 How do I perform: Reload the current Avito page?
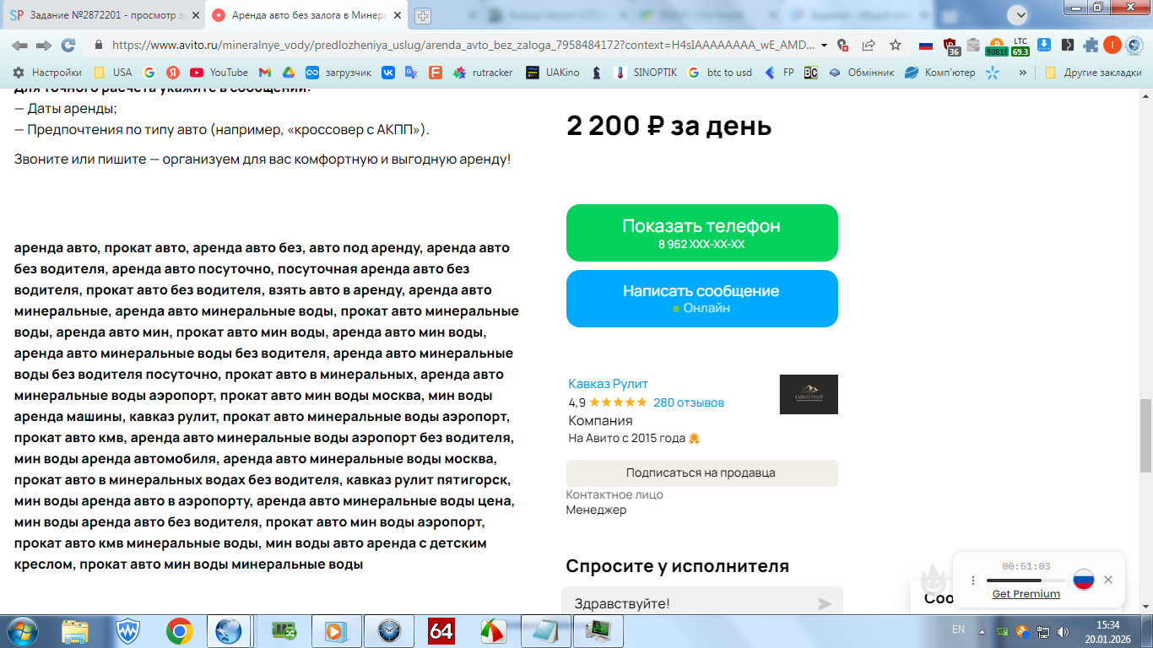68,45
